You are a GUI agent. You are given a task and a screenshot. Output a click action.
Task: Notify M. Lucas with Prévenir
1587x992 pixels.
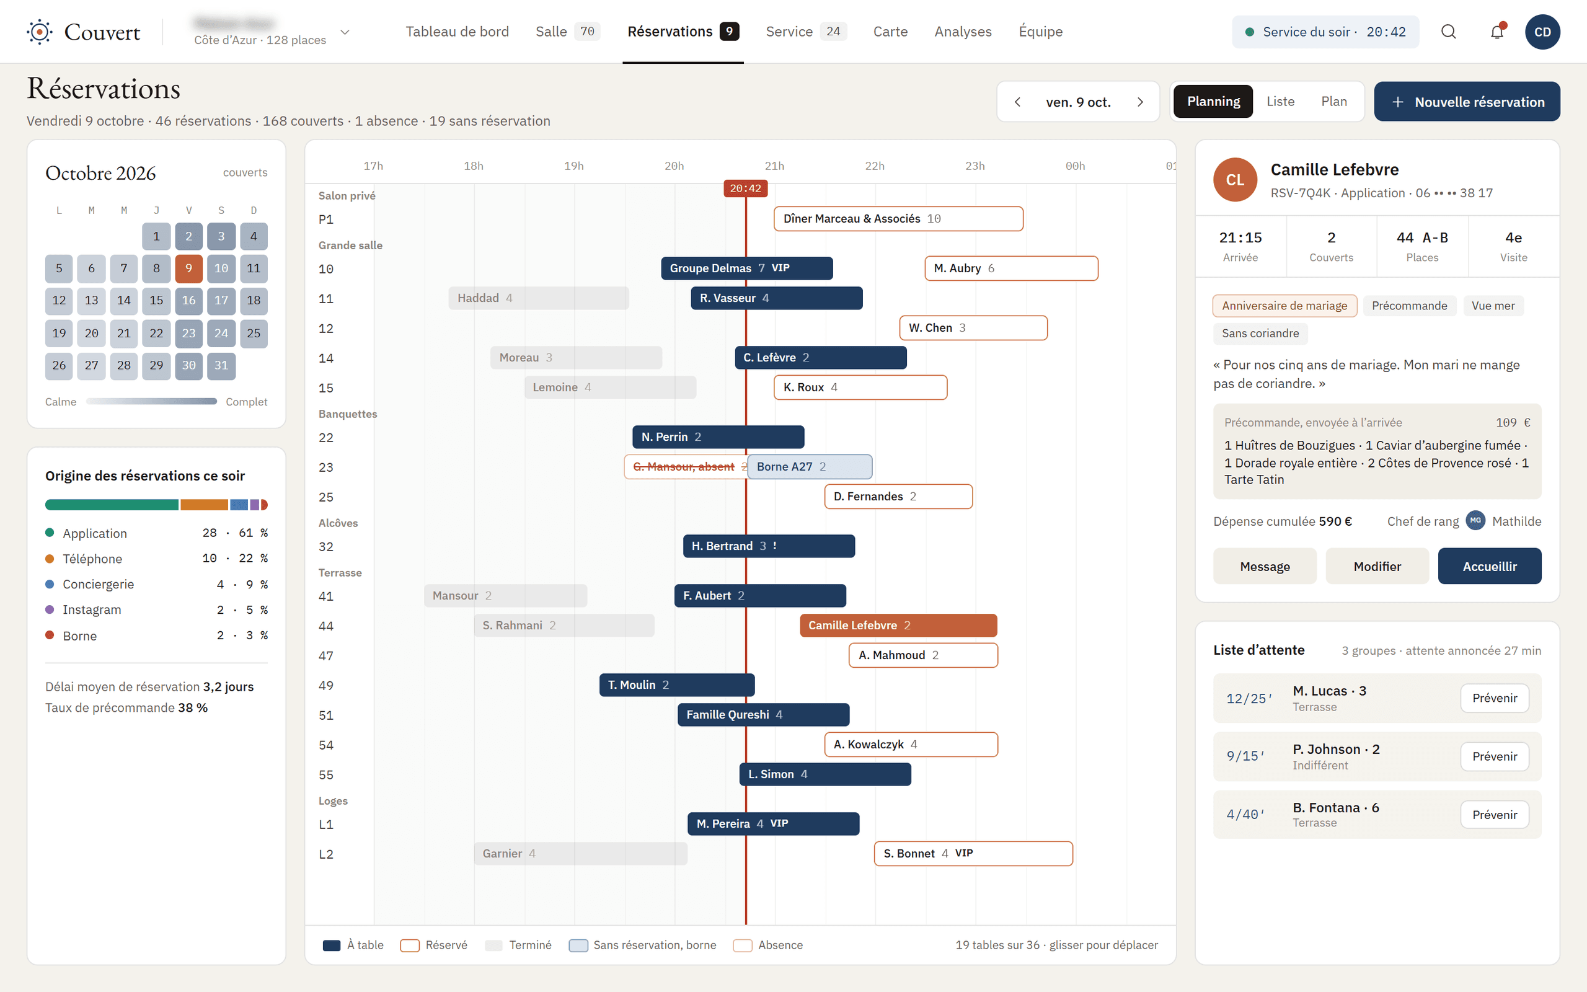point(1495,698)
